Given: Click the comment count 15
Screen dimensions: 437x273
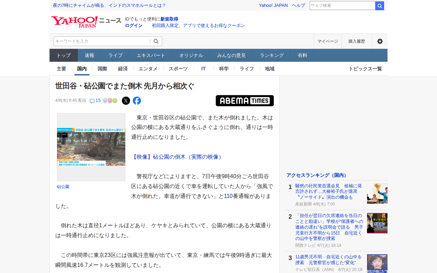Looking at the screenshot, I should (98, 100).
